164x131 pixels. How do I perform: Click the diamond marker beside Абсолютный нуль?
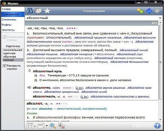click(x=30, y=71)
